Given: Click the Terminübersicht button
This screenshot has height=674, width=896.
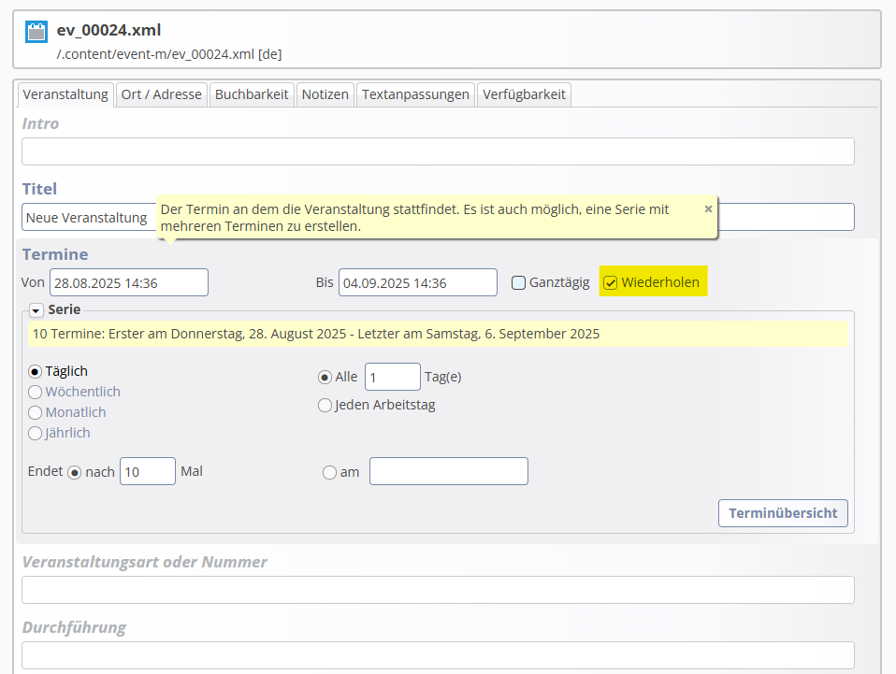Looking at the screenshot, I should [x=783, y=513].
